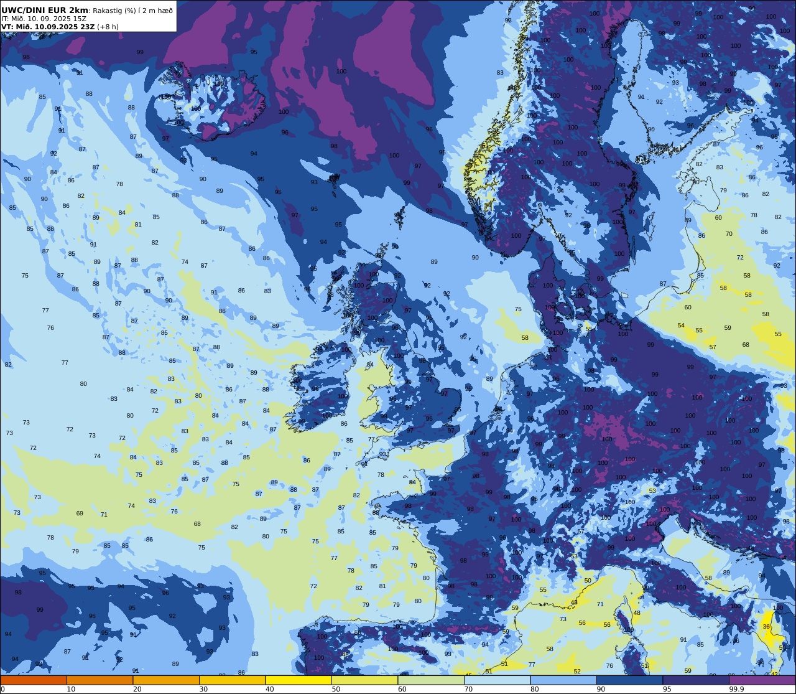Click the legend swatch between 90 and 95

tap(629, 680)
